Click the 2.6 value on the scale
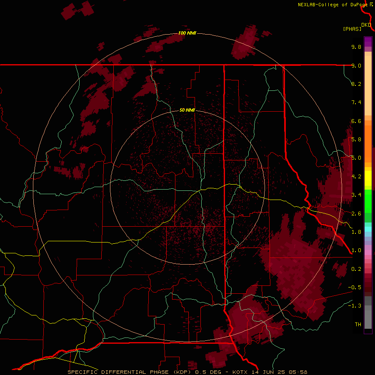This screenshot has width=375, height=375. pyautogui.click(x=356, y=213)
